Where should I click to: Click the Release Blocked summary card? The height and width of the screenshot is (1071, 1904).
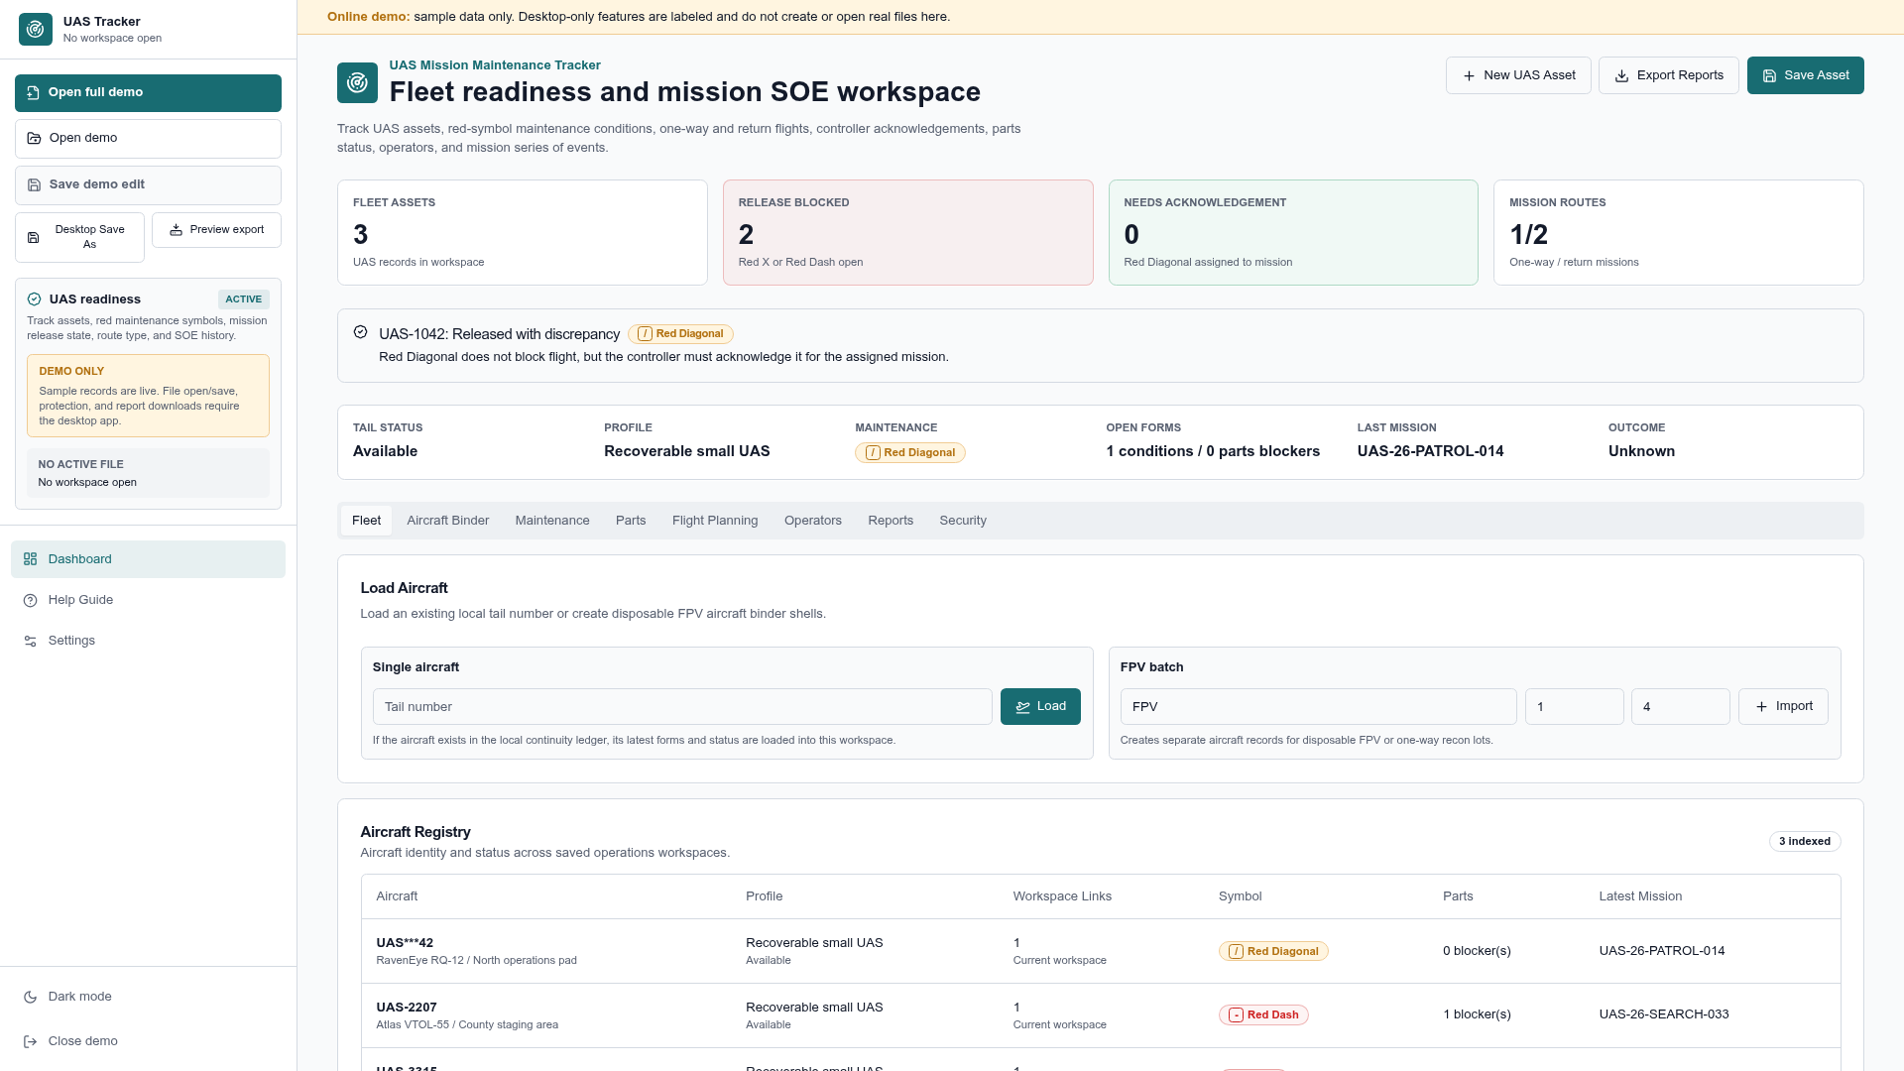click(x=908, y=233)
